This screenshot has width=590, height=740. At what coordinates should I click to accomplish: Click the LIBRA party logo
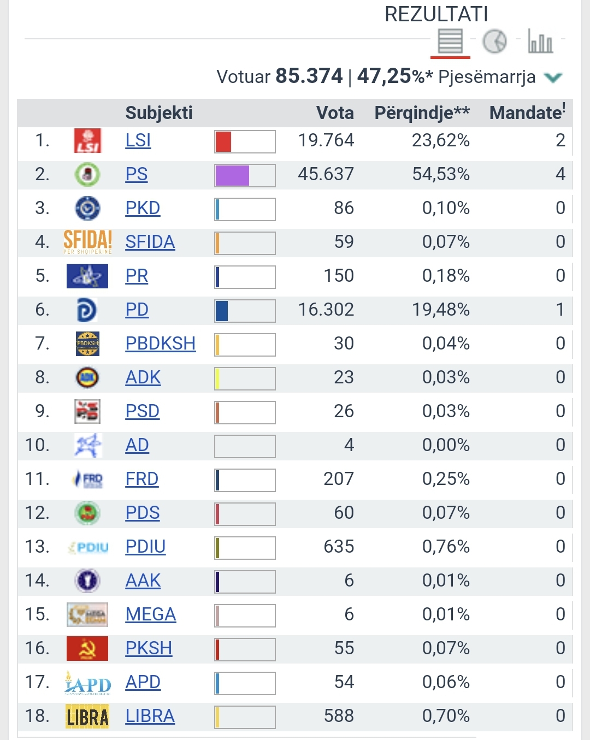87,717
